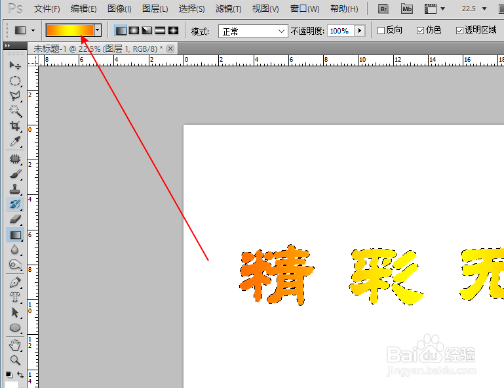Select the Polygonal Lasso tool
Viewport: 504px width, 388px height.
pos(15,96)
